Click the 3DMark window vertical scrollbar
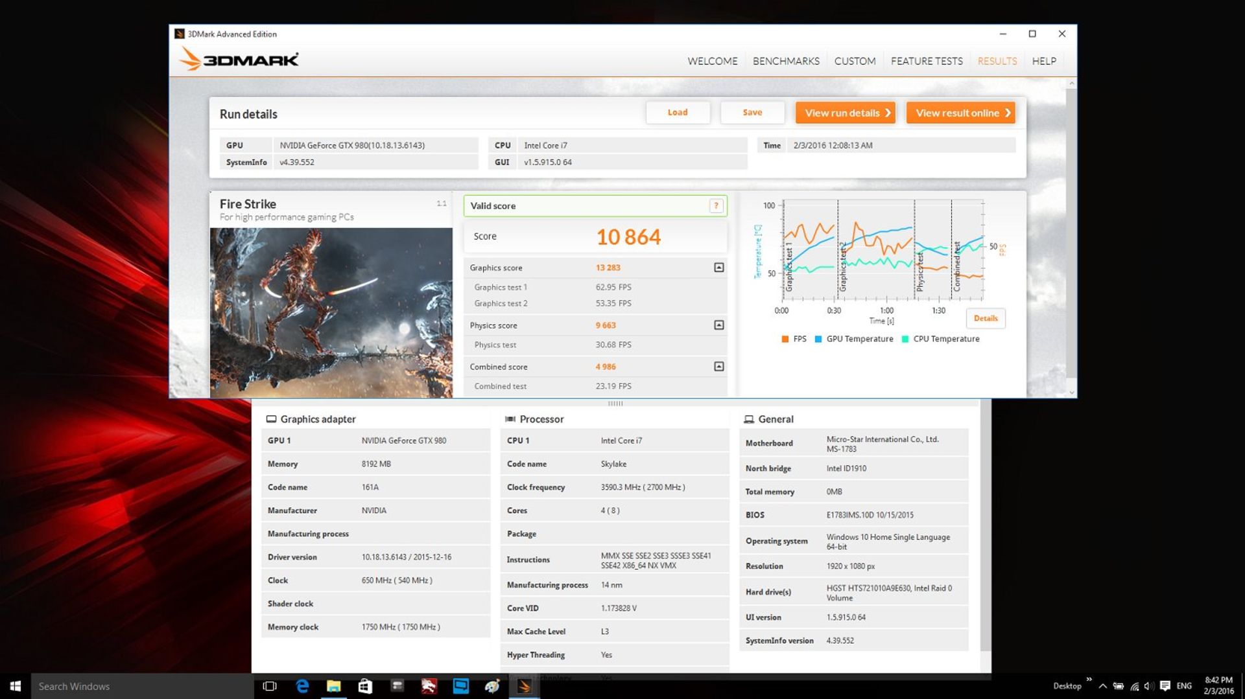Image resolution: width=1245 pixels, height=699 pixels. 1071,233
